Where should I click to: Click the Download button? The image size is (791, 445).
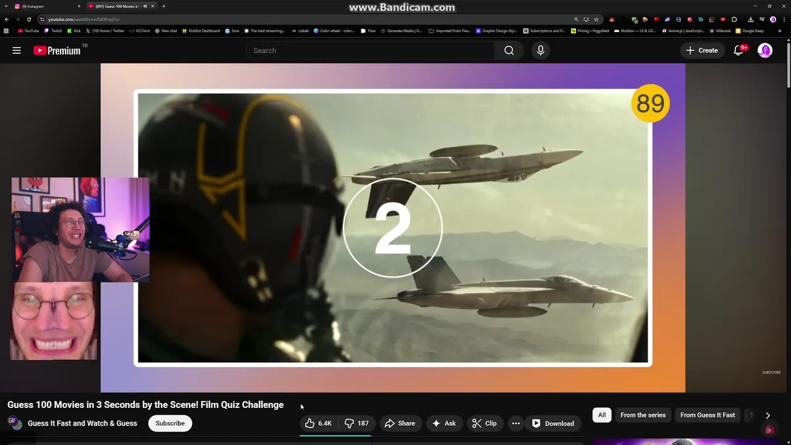(x=554, y=423)
